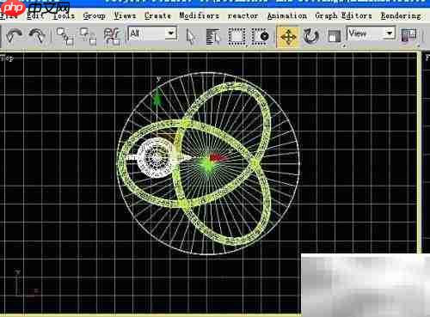Open the 'View' reference coordinate dropdown
The height and width of the screenshot is (317, 430).
click(x=371, y=34)
